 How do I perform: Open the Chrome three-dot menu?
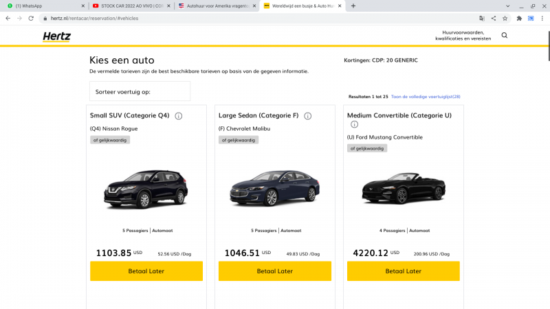[x=542, y=18]
